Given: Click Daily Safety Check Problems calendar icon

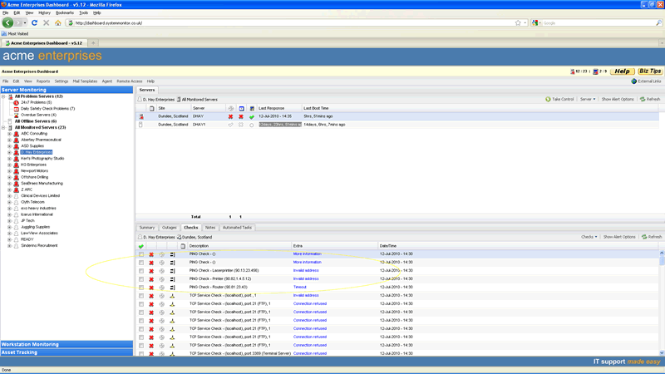Looking at the screenshot, I should pyautogui.click(x=16, y=109).
